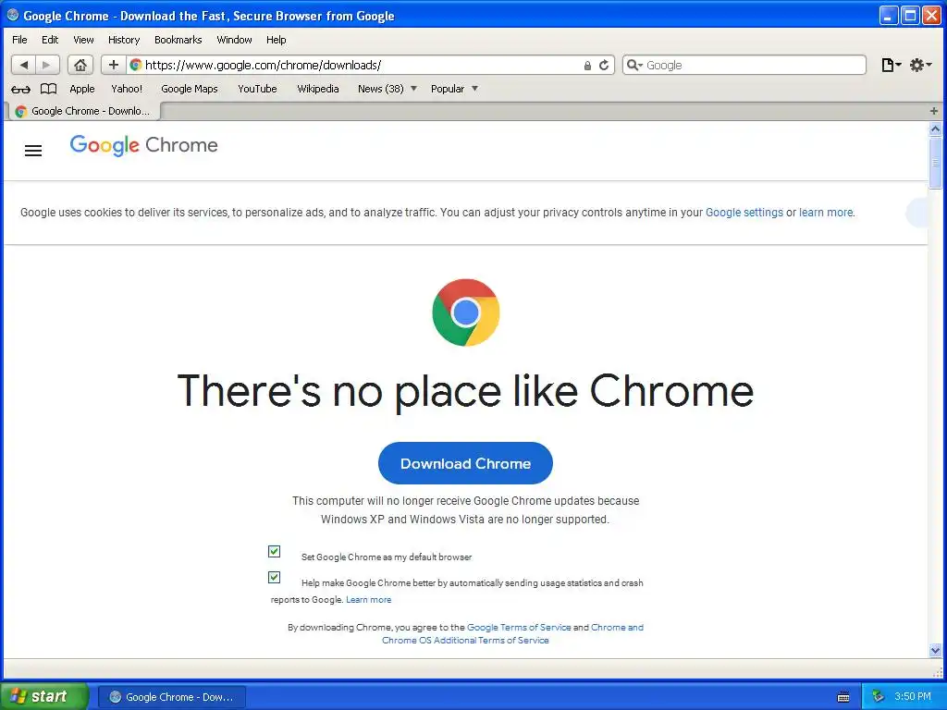Viewport: 947px width, 710px height.
Task: Open the Yahoo! bookmark
Action: click(x=127, y=89)
